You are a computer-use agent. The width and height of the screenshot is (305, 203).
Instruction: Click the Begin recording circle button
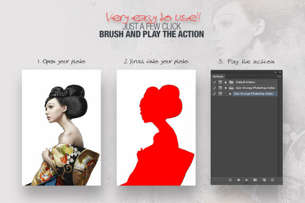click(x=238, y=180)
